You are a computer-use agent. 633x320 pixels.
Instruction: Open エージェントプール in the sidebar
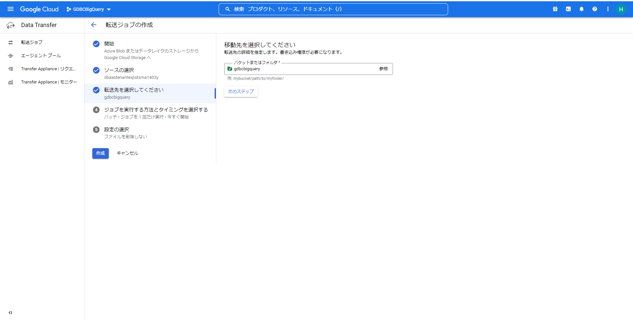pos(41,55)
